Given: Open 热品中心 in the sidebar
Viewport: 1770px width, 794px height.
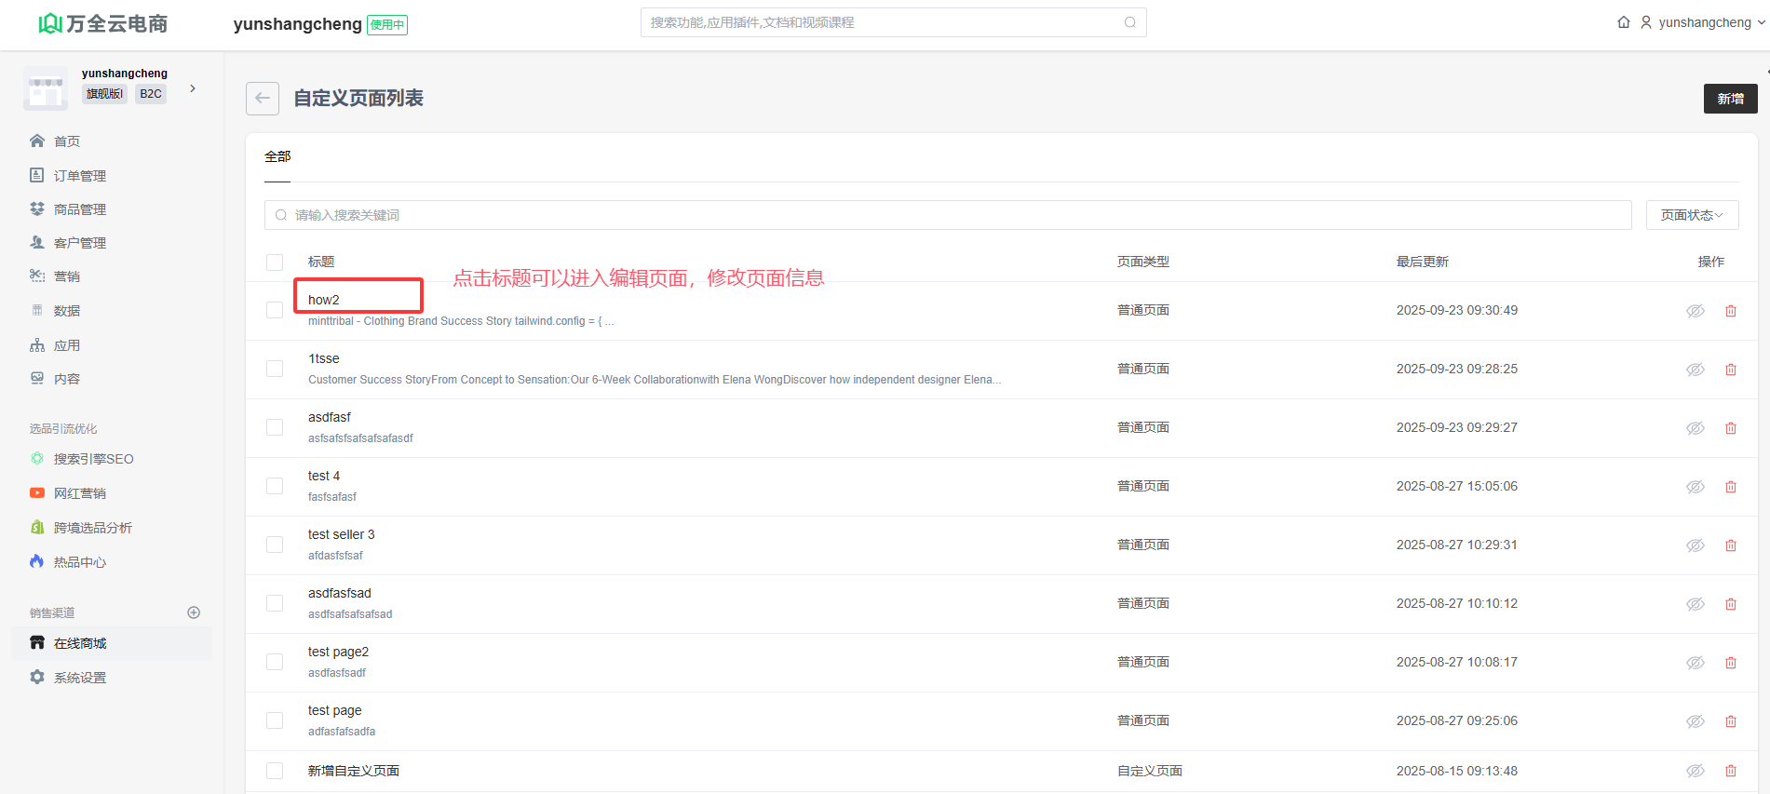Looking at the screenshot, I should click(79, 562).
